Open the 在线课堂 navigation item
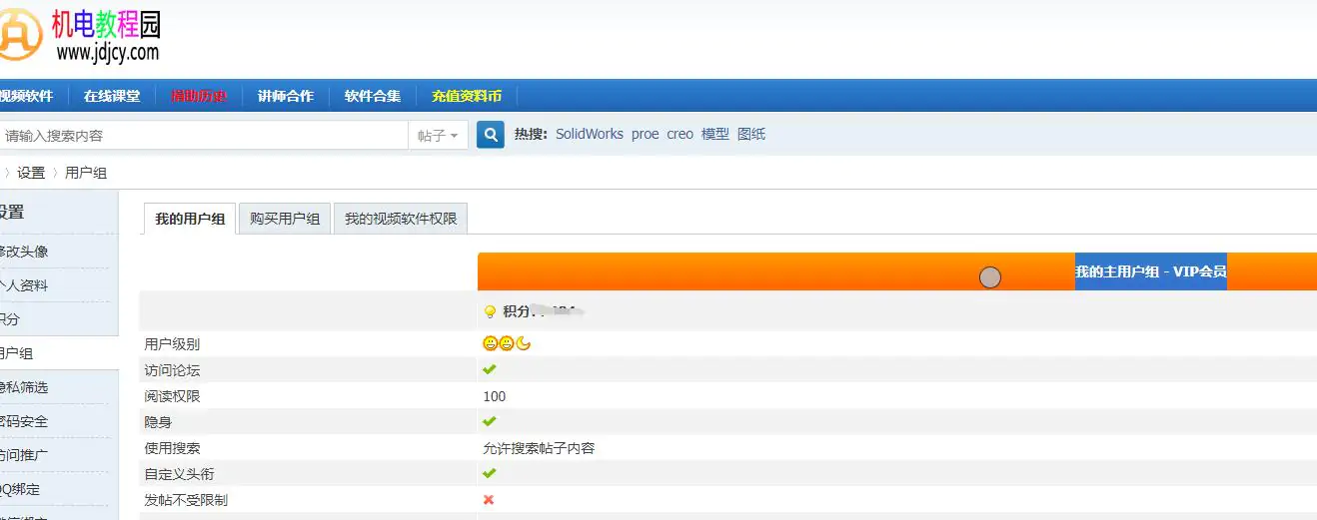This screenshot has height=520, width=1317. pos(112,96)
